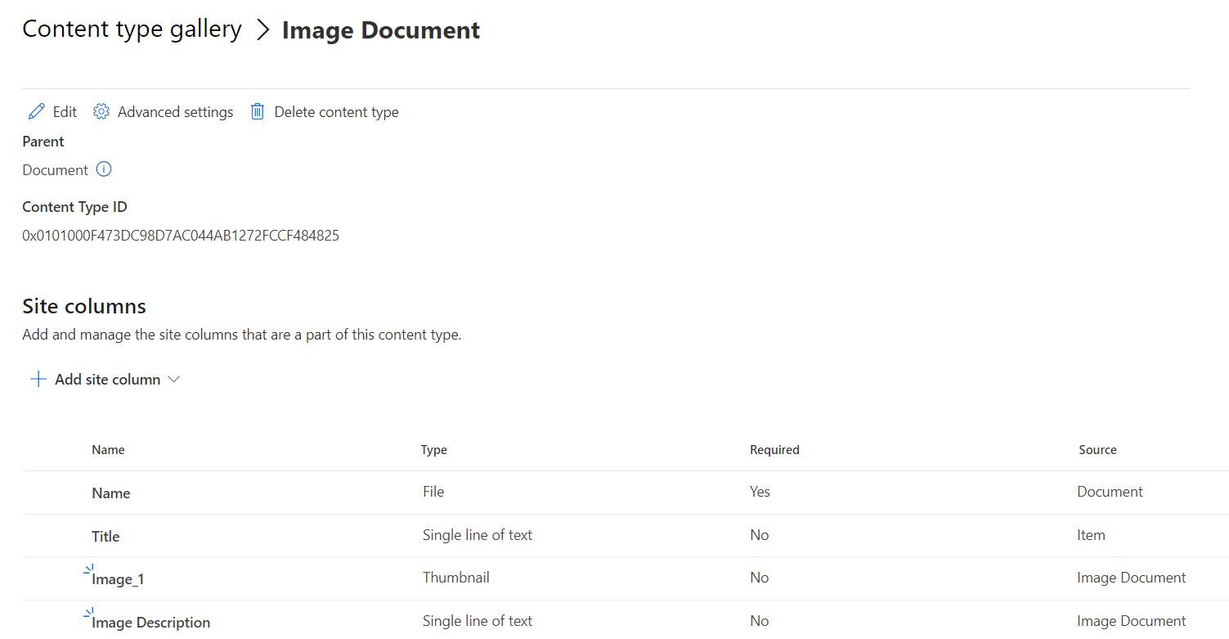
Task: Click Delete content type in the toolbar
Action: coord(336,111)
